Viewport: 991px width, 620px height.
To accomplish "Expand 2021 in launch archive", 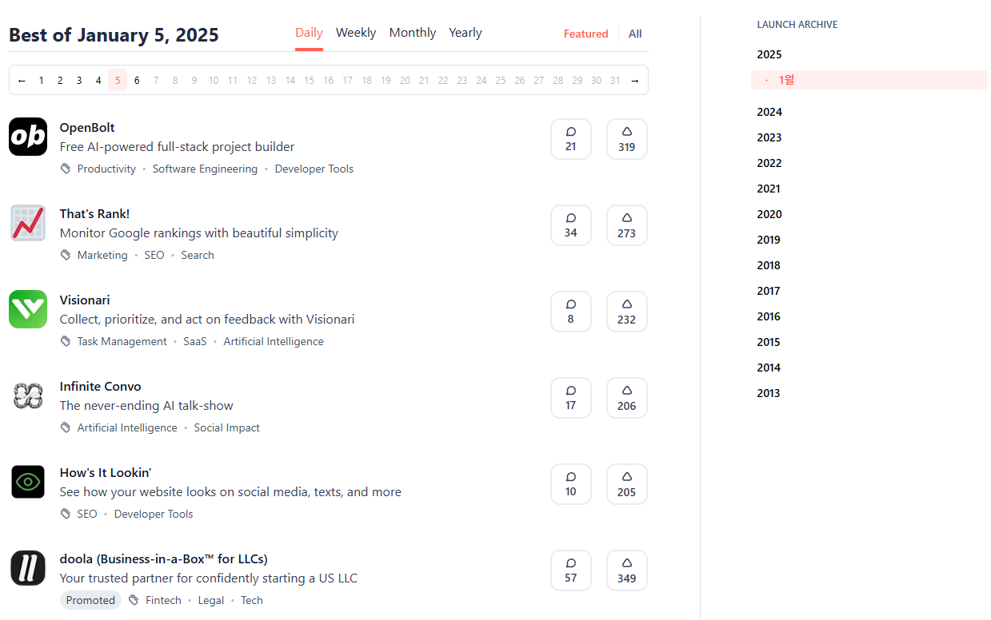I will [769, 189].
